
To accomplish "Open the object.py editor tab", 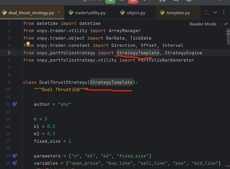I will 133,13.
